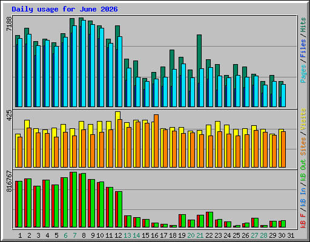Click the x-axis day label 9
310x242 pixels.
pyautogui.click(x=93, y=235)
